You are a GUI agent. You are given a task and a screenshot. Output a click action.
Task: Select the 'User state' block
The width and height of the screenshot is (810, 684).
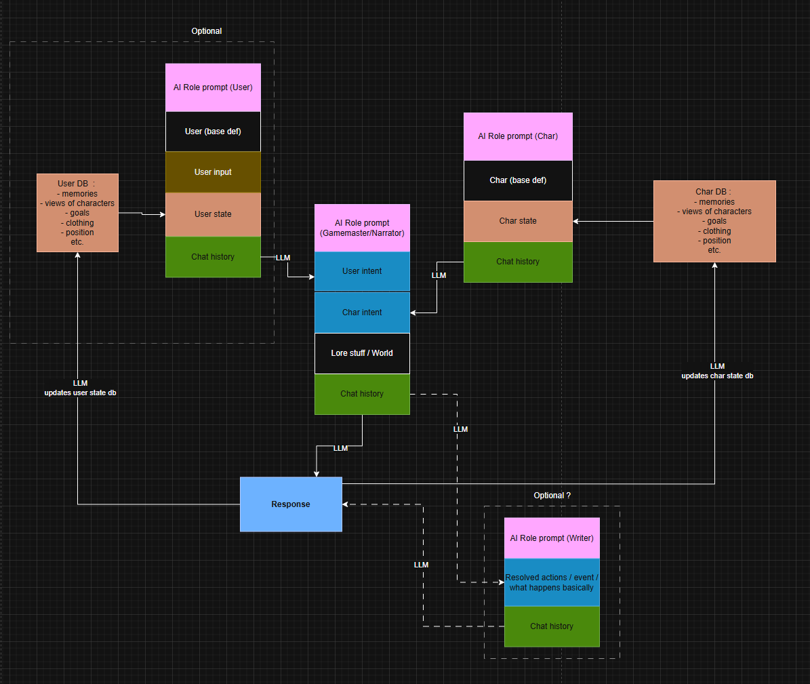[x=213, y=214]
